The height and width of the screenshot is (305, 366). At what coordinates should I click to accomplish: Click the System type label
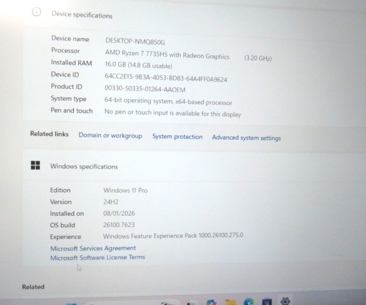(68, 99)
